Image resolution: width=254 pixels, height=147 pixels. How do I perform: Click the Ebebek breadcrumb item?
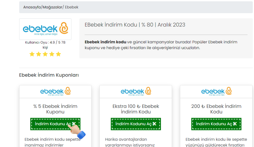tap(72, 7)
